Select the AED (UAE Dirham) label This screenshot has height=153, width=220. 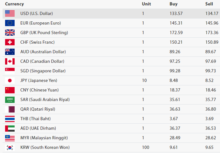(38, 128)
